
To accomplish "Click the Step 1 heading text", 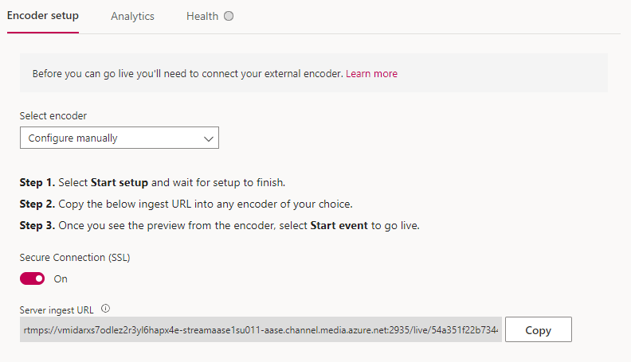I will 37,182.
